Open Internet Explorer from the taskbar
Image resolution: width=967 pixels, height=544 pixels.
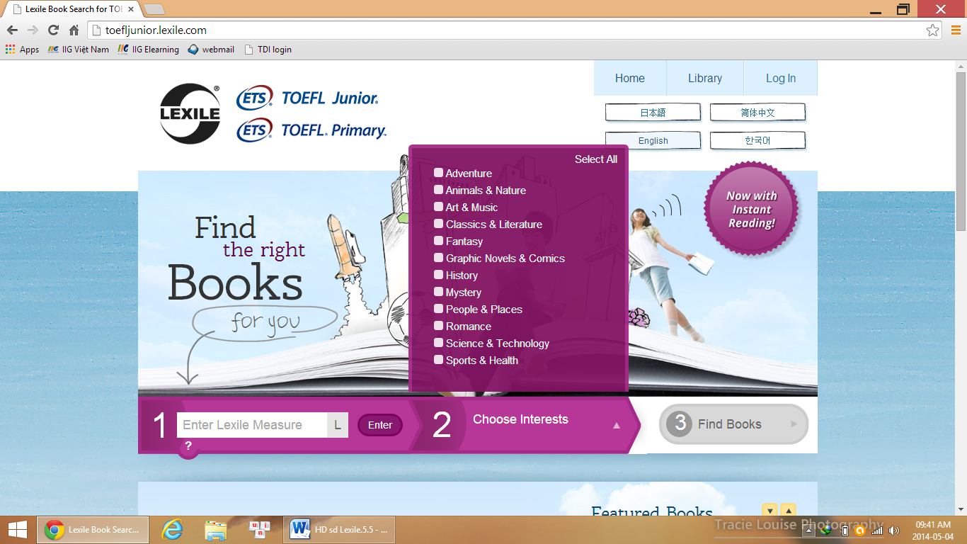172,530
